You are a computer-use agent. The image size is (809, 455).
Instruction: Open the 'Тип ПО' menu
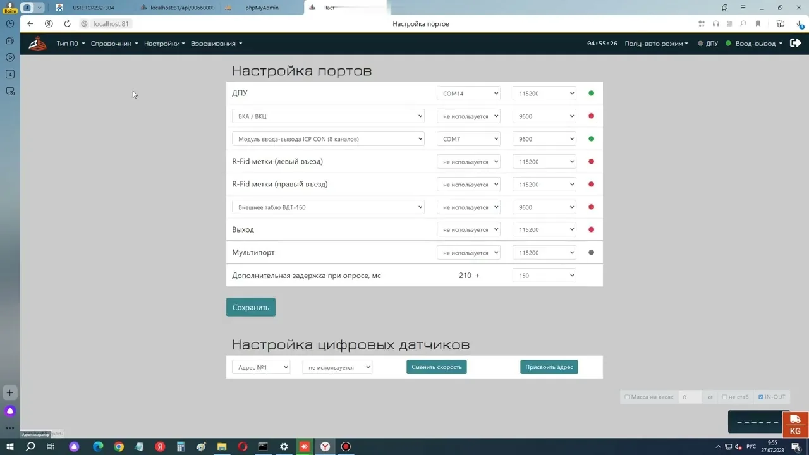point(71,44)
